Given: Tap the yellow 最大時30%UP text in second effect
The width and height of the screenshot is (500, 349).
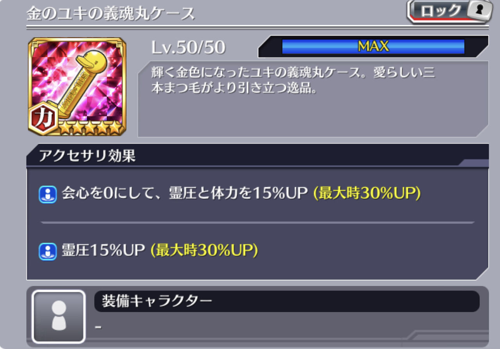Looking at the screenshot, I should (x=205, y=251).
